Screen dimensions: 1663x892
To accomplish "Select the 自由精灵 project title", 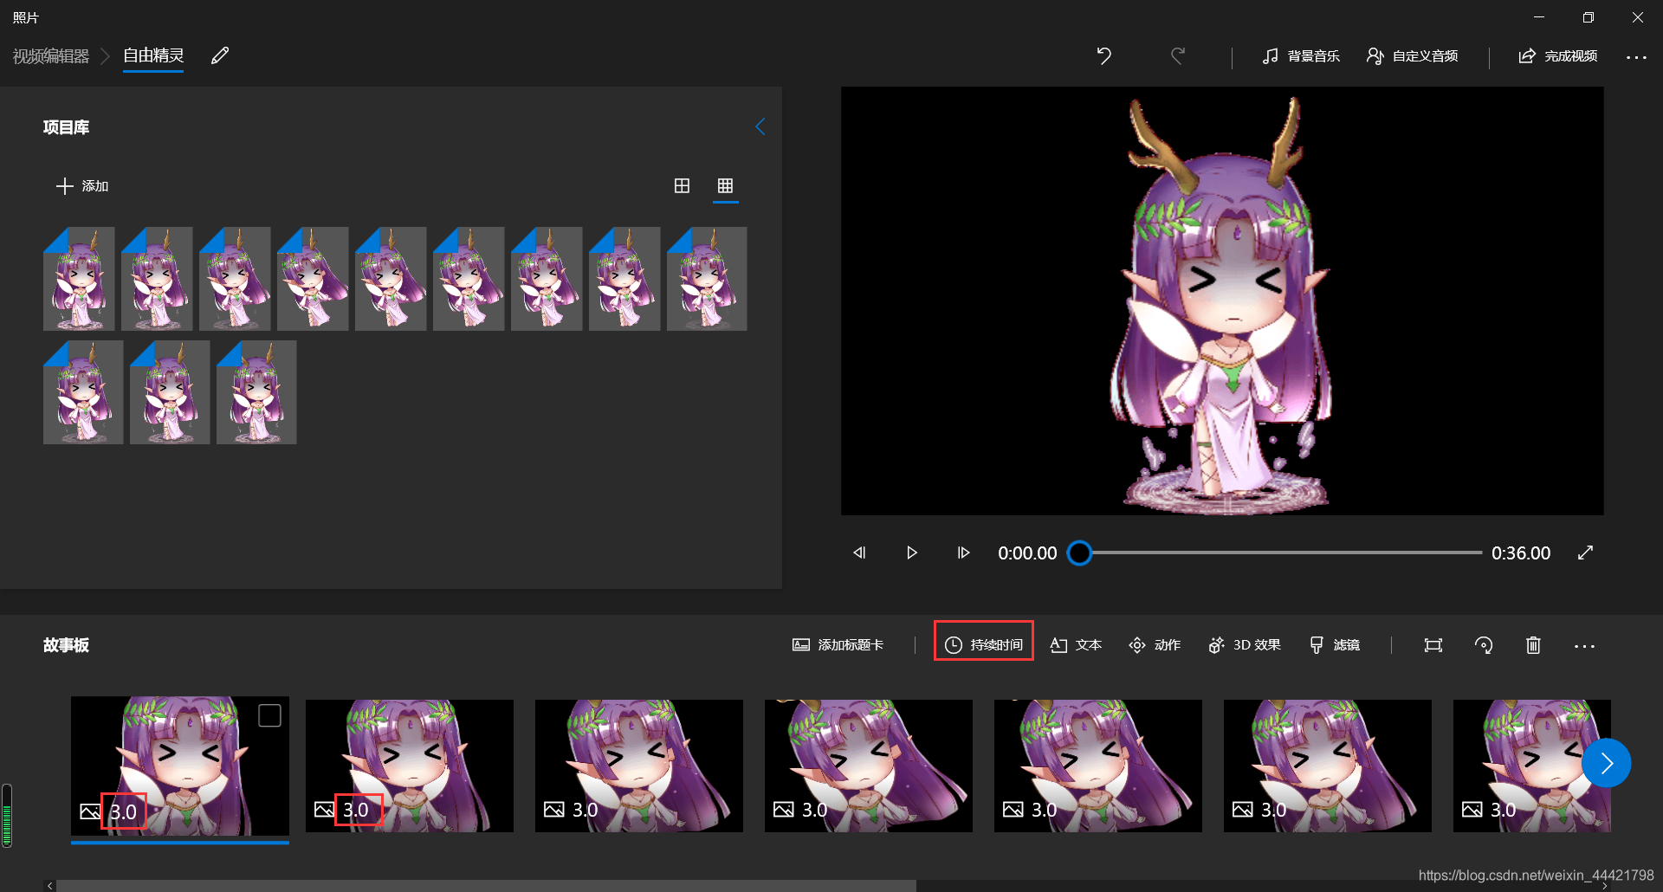I will click(153, 55).
